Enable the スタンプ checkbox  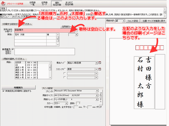point(64,69)
